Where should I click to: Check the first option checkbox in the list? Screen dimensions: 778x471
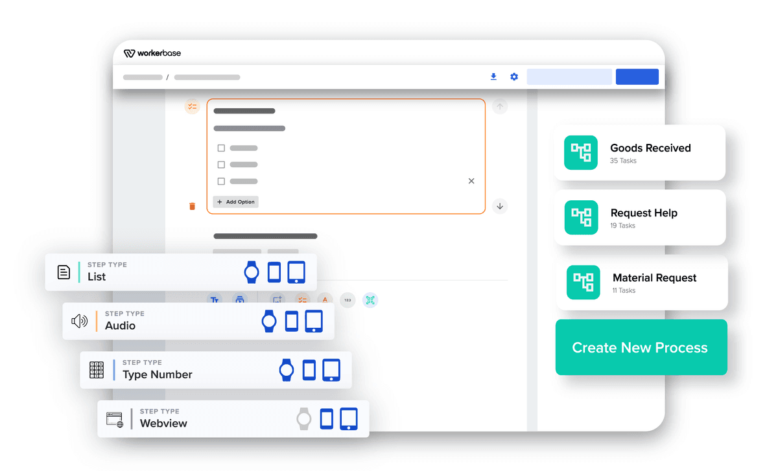(x=220, y=148)
